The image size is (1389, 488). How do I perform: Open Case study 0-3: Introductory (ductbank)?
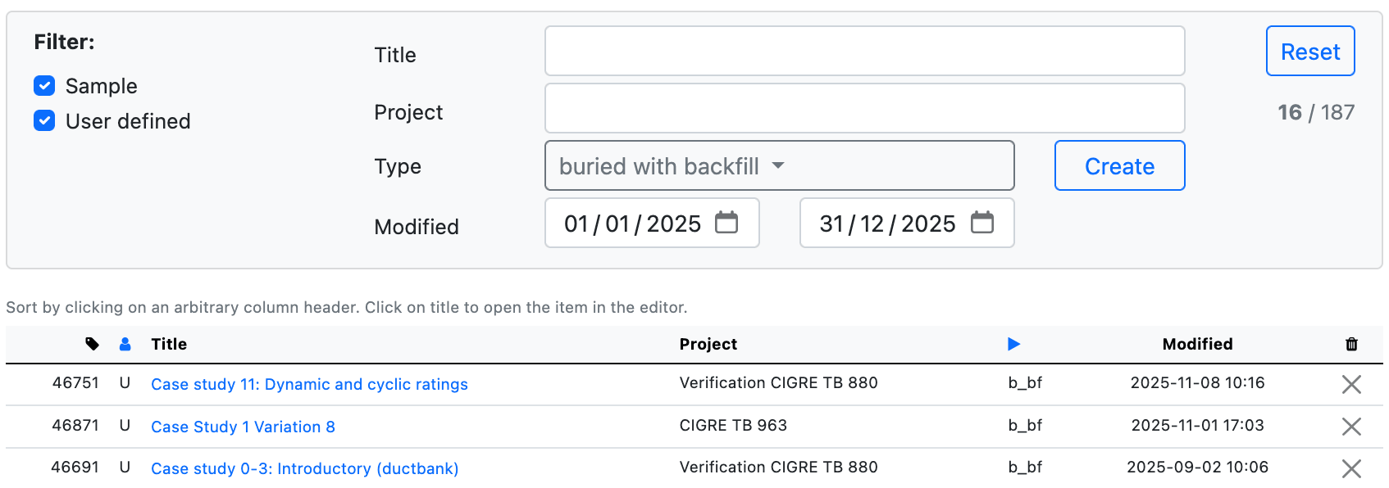coord(304,468)
